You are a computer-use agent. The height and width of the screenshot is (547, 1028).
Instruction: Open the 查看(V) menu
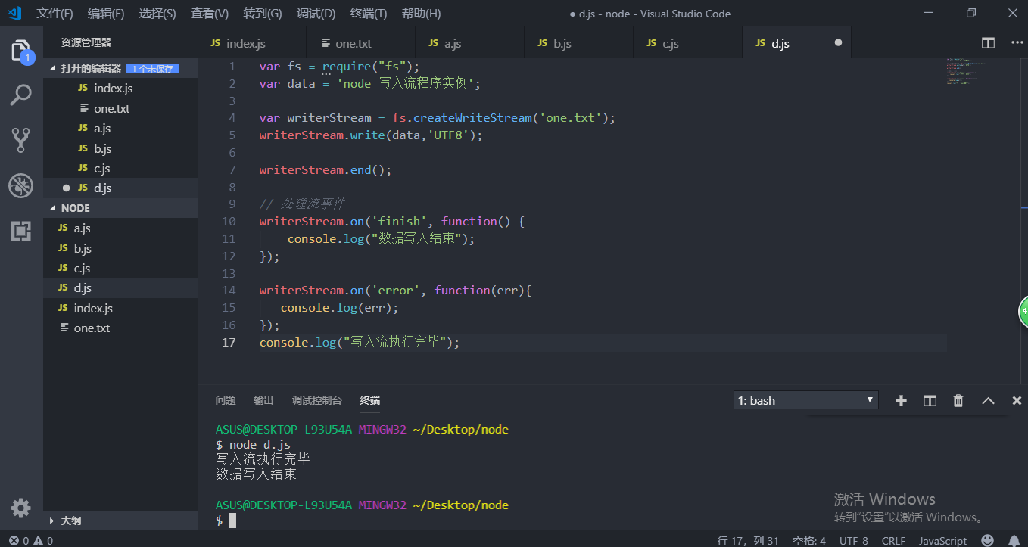(x=210, y=14)
